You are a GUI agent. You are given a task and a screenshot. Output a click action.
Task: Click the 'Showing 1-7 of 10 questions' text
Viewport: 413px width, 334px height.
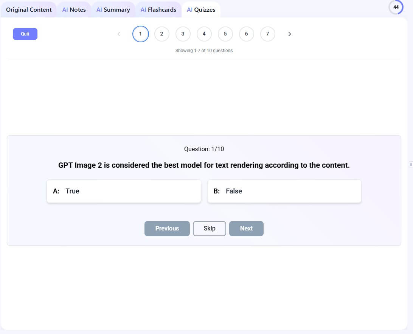(x=204, y=51)
